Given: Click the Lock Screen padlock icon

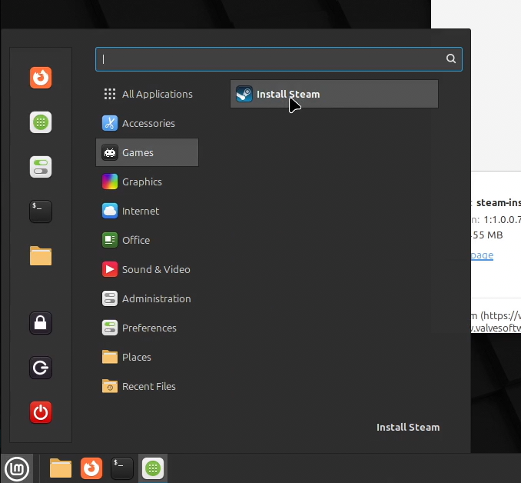Looking at the screenshot, I should [x=41, y=323].
